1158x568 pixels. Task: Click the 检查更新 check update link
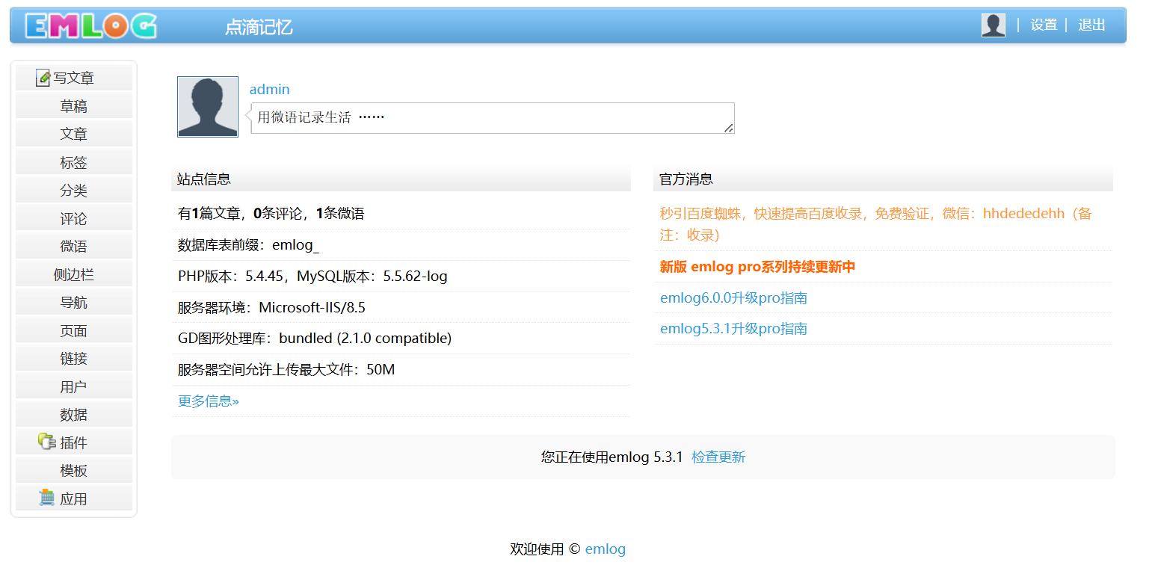(718, 457)
